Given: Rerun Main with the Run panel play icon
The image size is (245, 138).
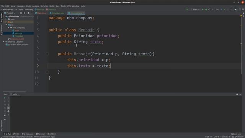Looking at the screenshot, I should click(x=5, y=98).
